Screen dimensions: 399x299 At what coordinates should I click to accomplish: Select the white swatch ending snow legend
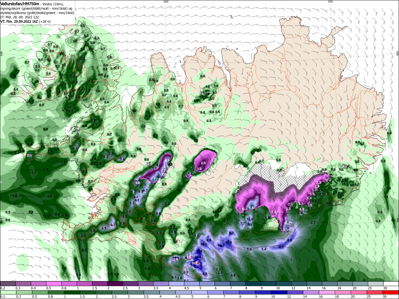point(391,284)
